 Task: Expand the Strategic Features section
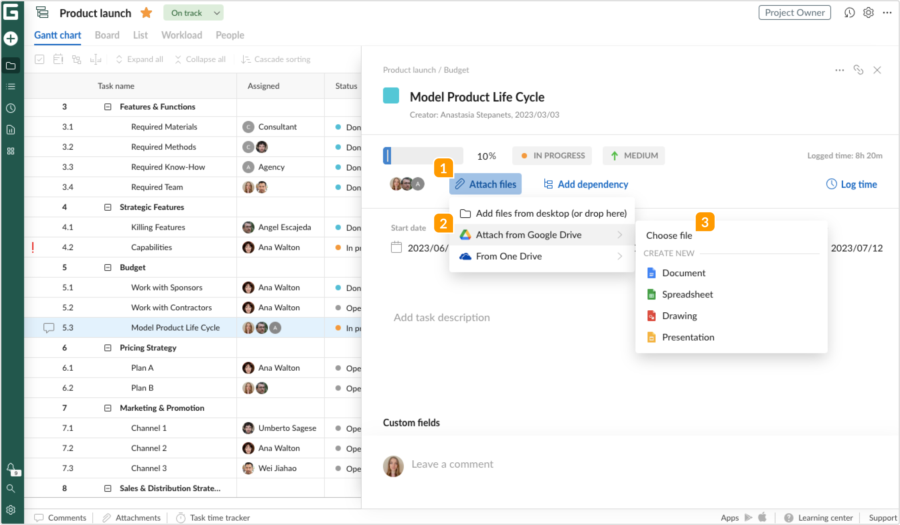pyautogui.click(x=108, y=207)
